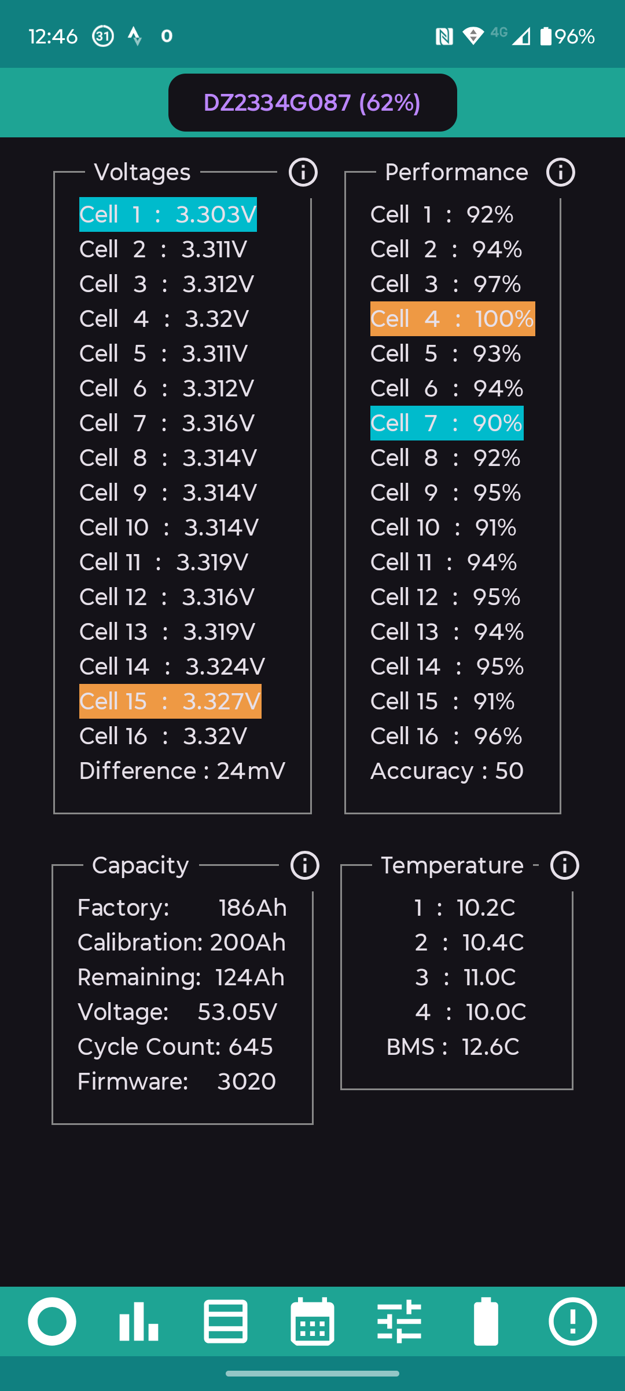The height and width of the screenshot is (1391, 625).
Task: Open the Voltages info icon
Action: point(303,172)
